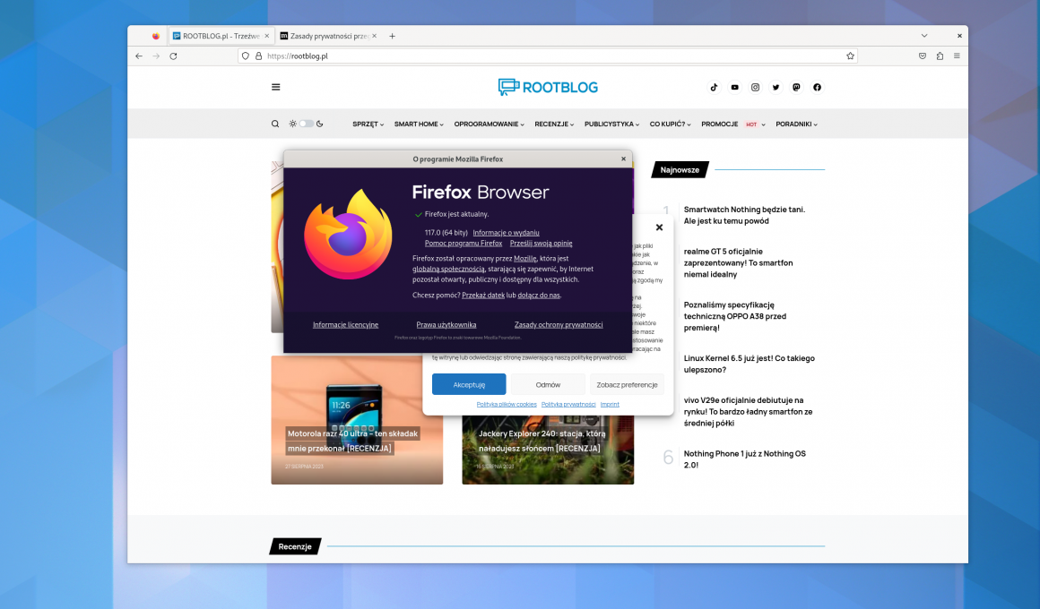
Task: Click the Instagram social icon
Action: coord(755,87)
